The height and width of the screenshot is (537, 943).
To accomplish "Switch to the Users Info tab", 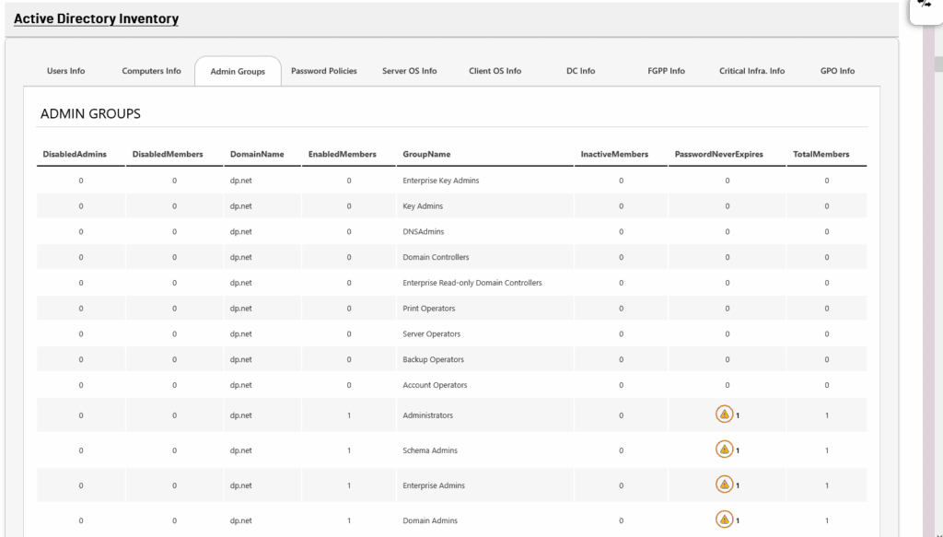I will point(65,70).
